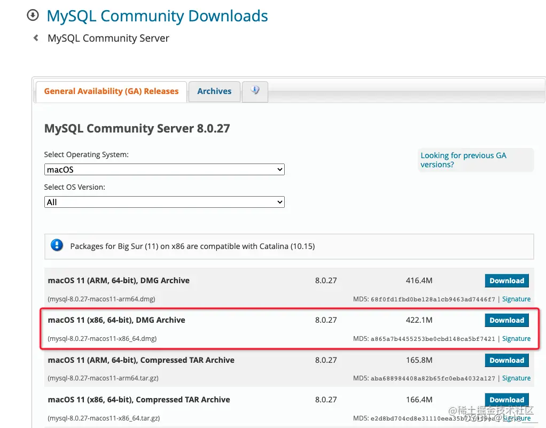The height and width of the screenshot is (428, 546).
Task: Click the blue exclamation info icon
Action: point(57,245)
